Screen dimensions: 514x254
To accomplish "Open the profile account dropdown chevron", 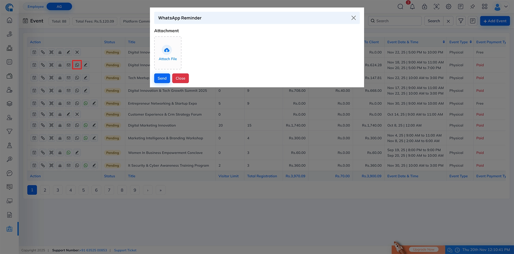I will point(506,6).
